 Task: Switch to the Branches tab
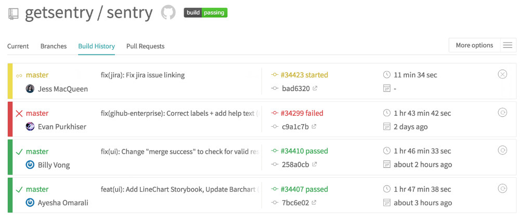[x=54, y=46]
